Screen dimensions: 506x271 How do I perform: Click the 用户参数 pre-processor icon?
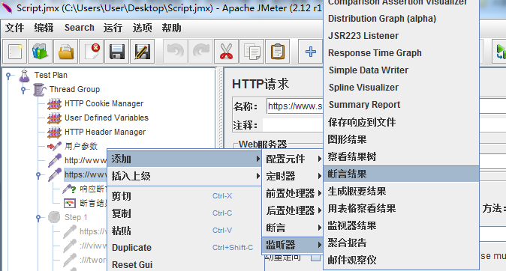click(x=54, y=146)
